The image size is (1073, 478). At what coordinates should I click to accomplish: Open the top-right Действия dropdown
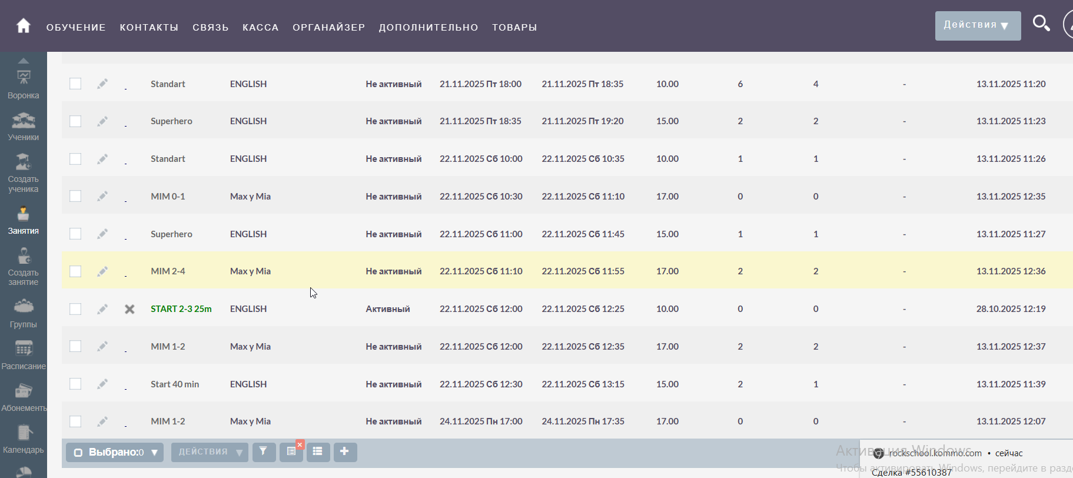pos(978,25)
